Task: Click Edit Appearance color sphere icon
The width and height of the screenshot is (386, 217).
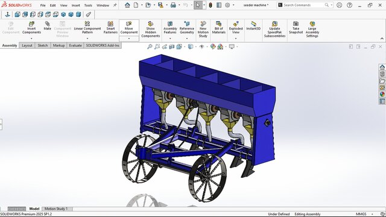Action: [x=213, y=46]
